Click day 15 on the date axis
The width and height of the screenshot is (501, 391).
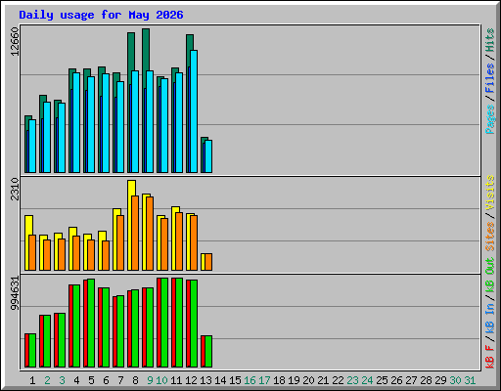click(x=235, y=380)
